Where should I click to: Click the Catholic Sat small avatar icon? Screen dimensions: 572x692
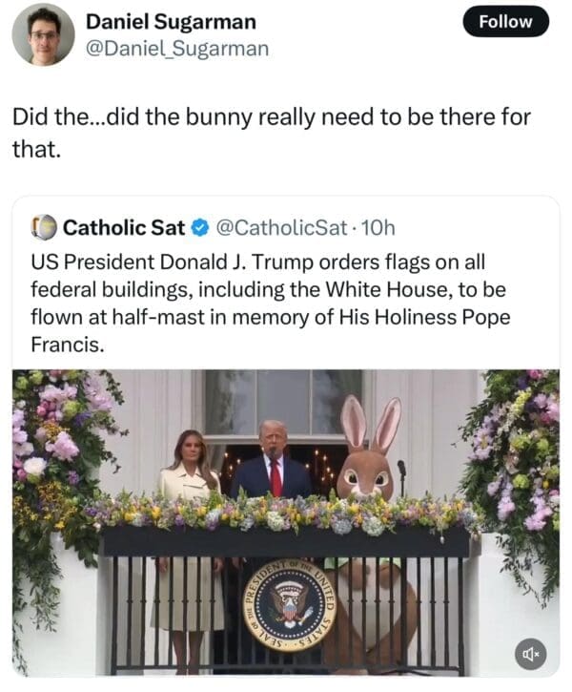click(44, 227)
